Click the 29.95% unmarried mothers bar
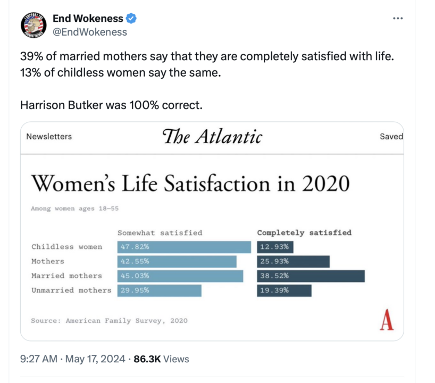 (160, 290)
